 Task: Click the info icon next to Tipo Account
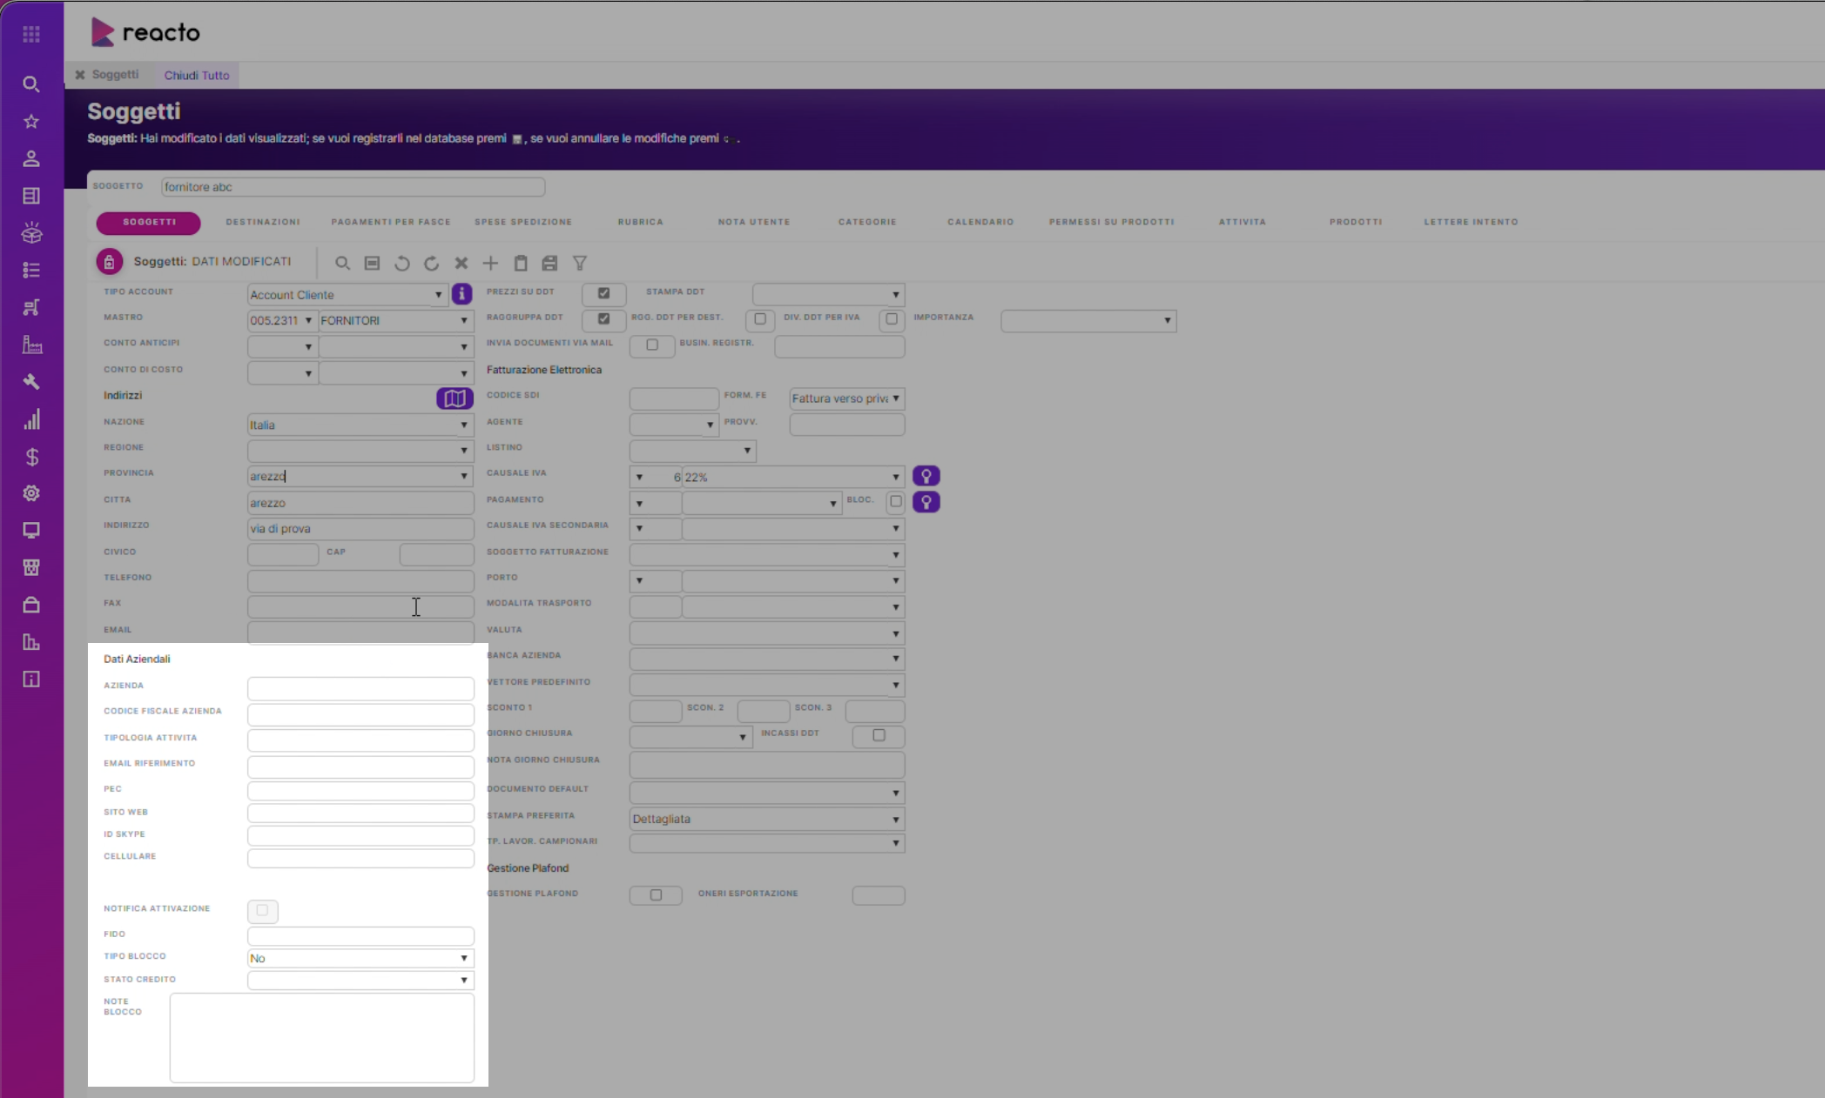(x=461, y=294)
